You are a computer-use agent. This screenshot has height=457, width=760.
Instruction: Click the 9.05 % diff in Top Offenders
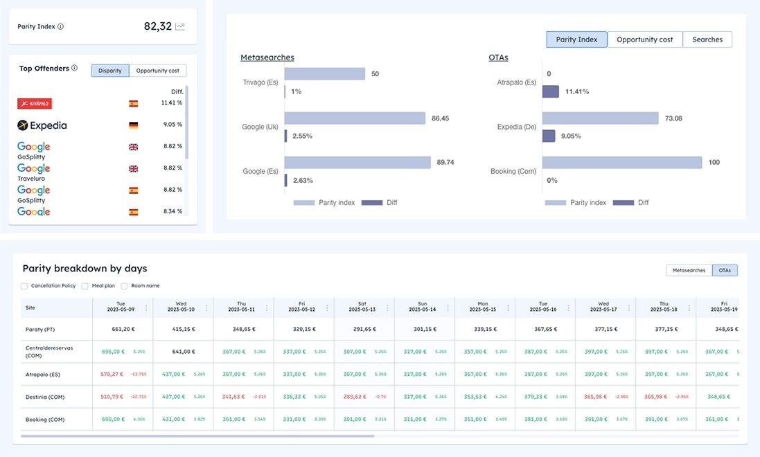point(173,125)
